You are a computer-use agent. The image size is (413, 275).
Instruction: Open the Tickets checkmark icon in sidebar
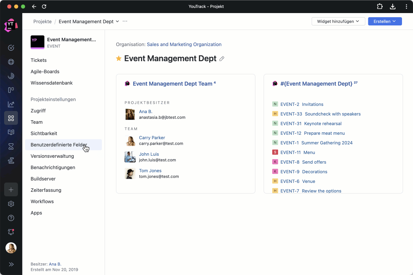click(11, 48)
